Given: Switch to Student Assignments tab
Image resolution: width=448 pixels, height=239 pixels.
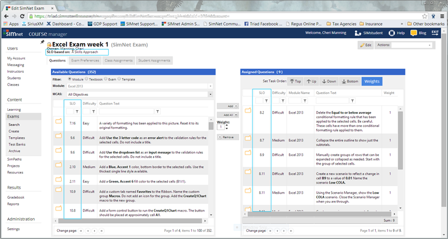Looking at the screenshot, I should pos(155,60).
